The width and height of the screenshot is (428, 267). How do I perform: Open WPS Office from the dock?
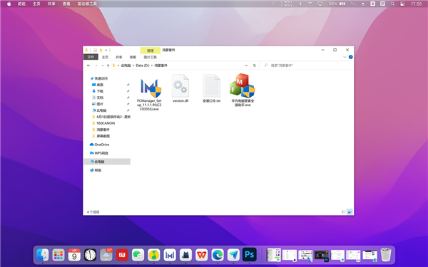pos(202,255)
